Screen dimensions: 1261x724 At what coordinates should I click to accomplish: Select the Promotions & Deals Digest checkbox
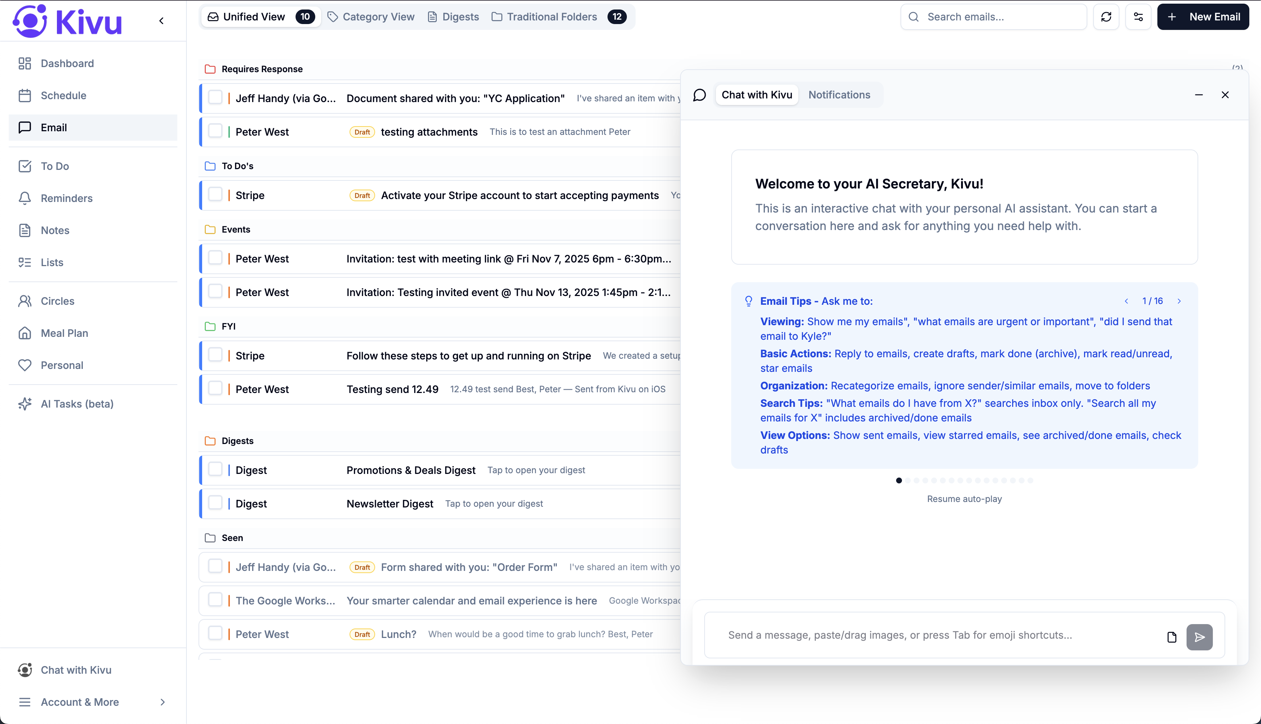point(216,470)
